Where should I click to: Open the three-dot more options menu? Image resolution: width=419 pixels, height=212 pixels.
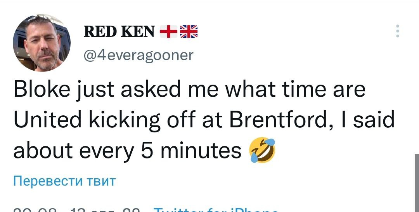pos(397,31)
